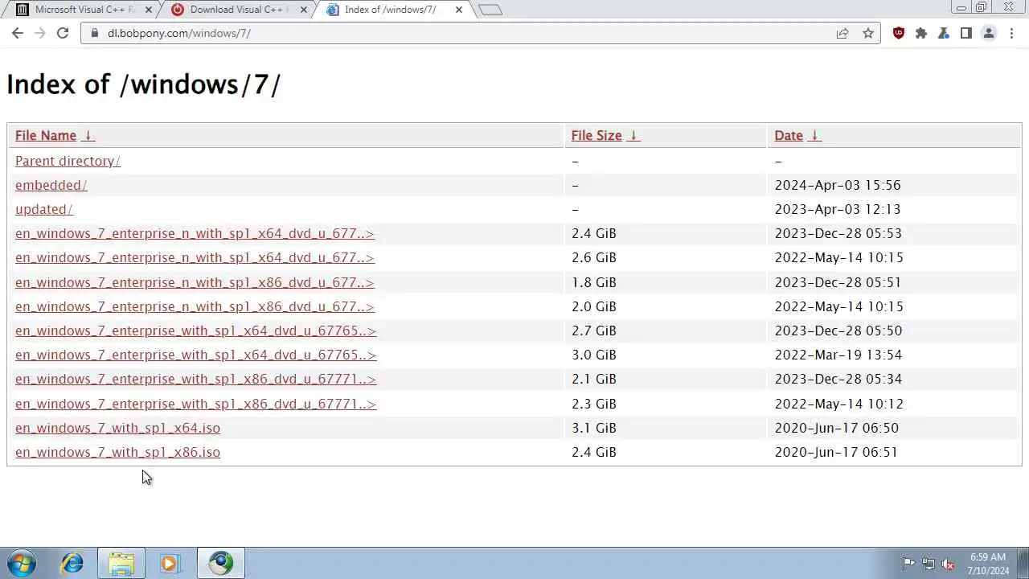Image resolution: width=1029 pixels, height=579 pixels.
Task: Open the taskbar clock showing 6:59 AM
Action: coord(988,564)
